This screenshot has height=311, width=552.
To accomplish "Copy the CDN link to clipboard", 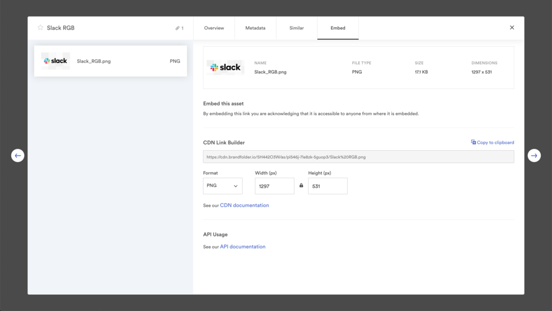I will (x=493, y=143).
